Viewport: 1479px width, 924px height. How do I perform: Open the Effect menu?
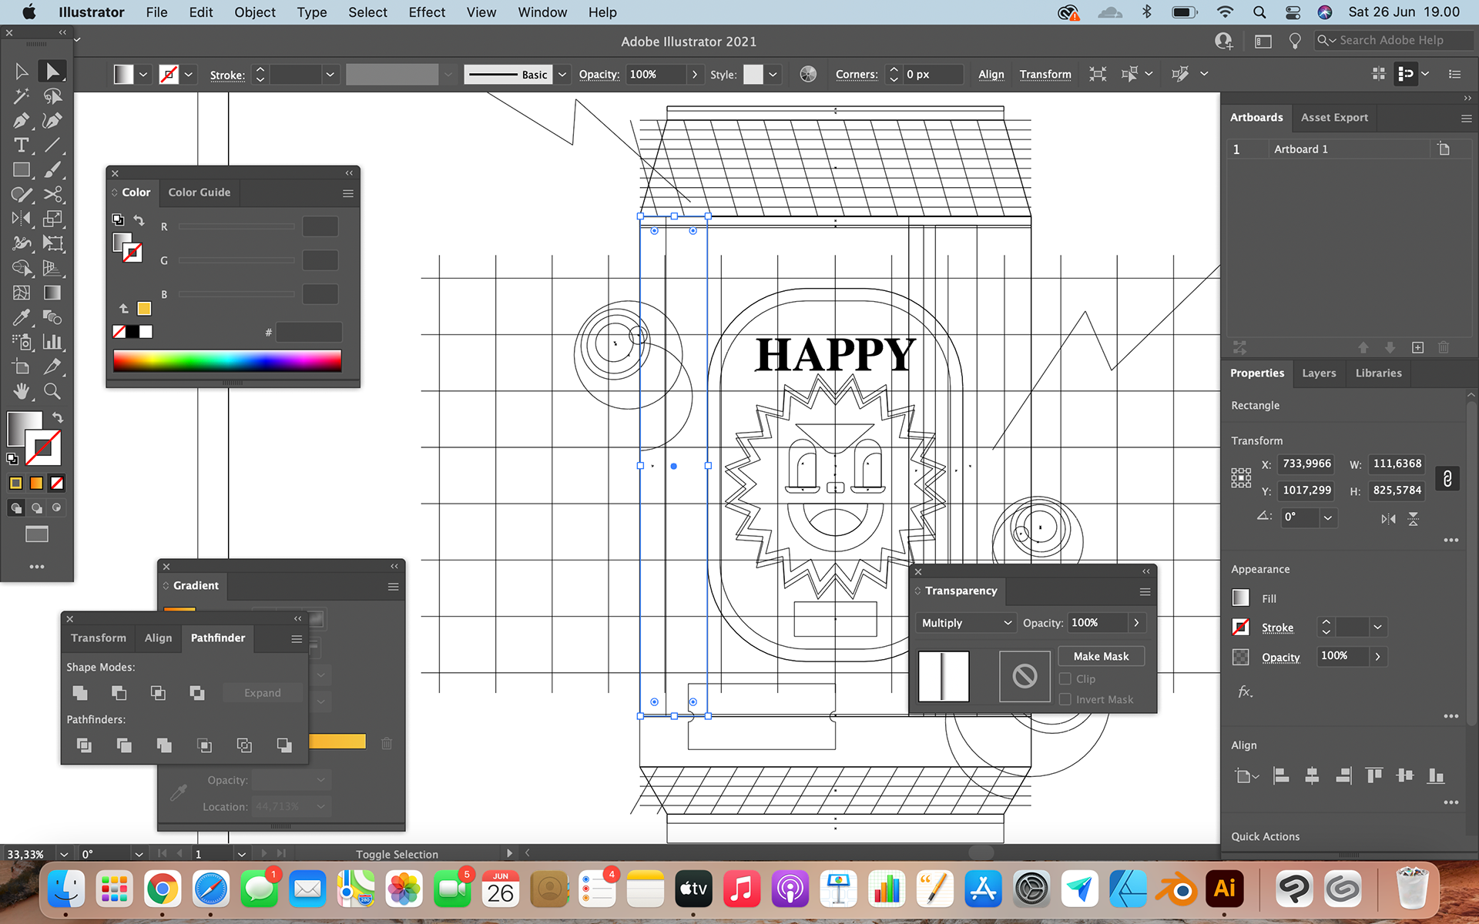[426, 12]
